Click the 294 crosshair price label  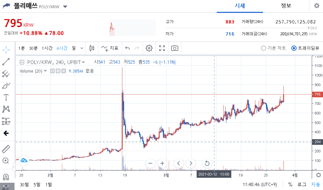(x=317, y=142)
